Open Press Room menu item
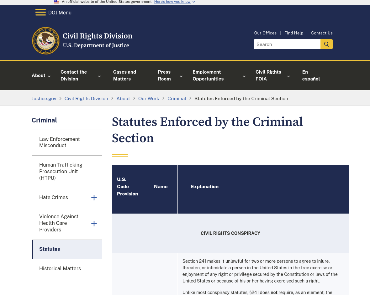370x295 pixels. click(164, 75)
